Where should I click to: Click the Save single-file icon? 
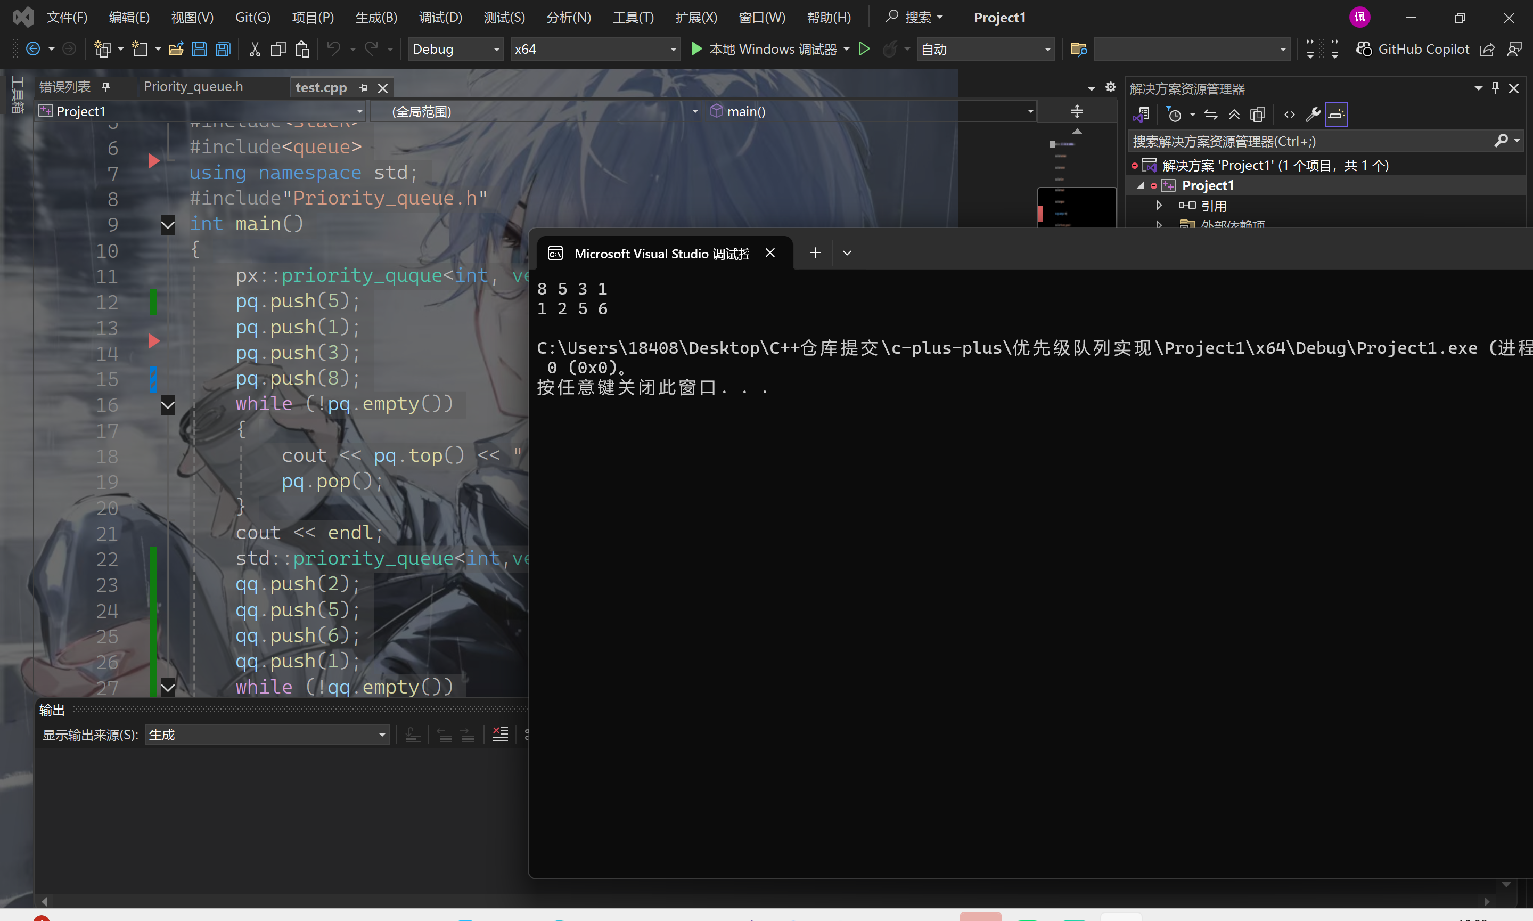[x=199, y=48]
